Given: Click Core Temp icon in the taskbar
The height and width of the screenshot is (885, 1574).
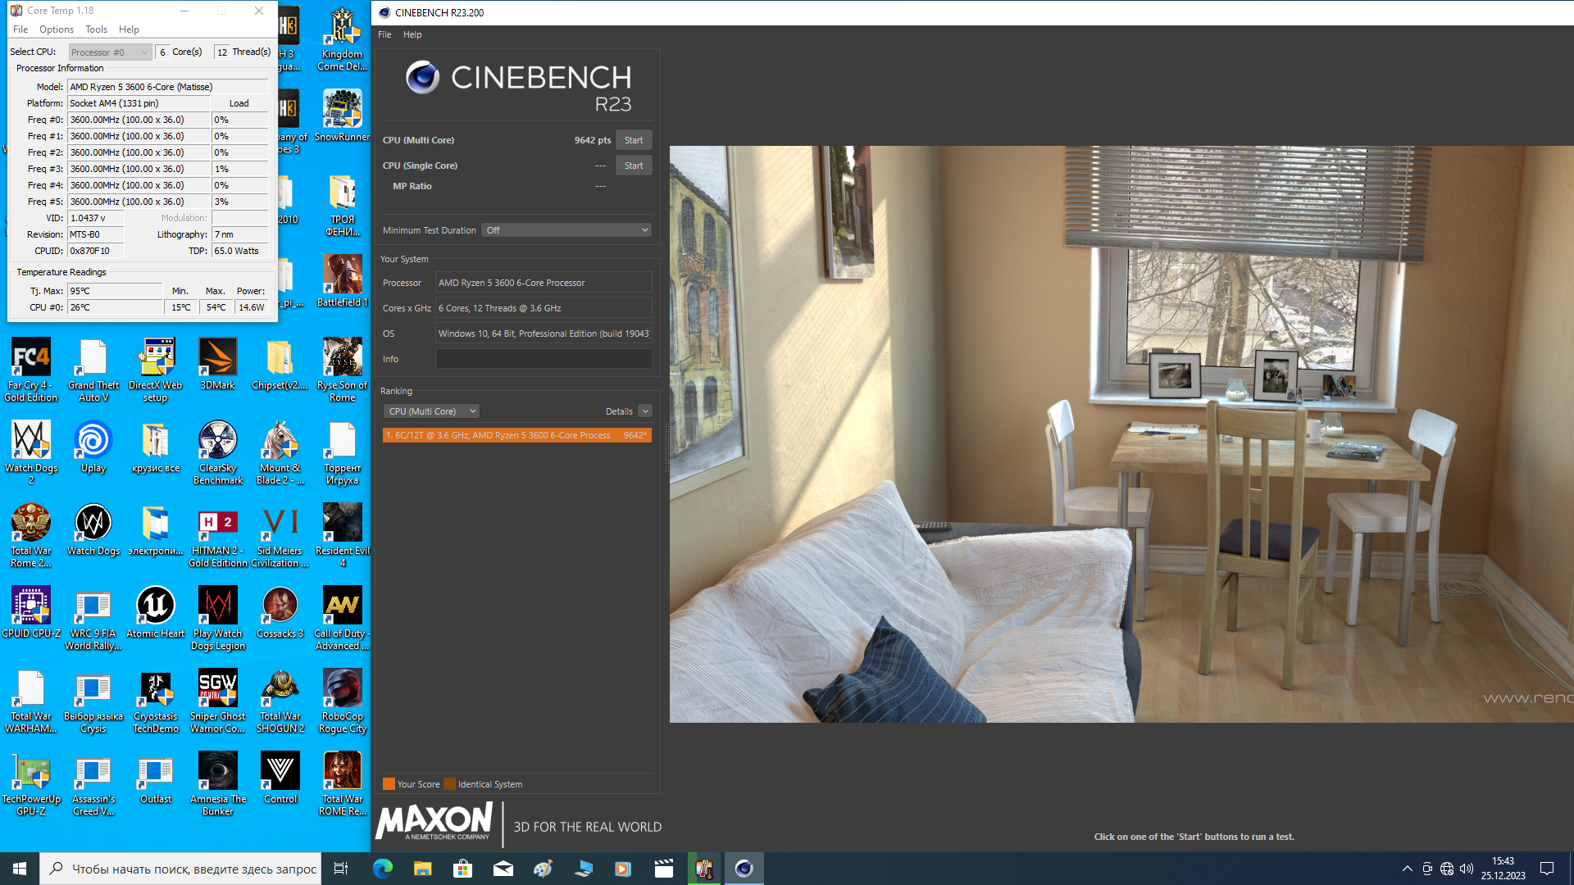Looking at the screenshot, I should pyautogui.click(x=703, y=869).
